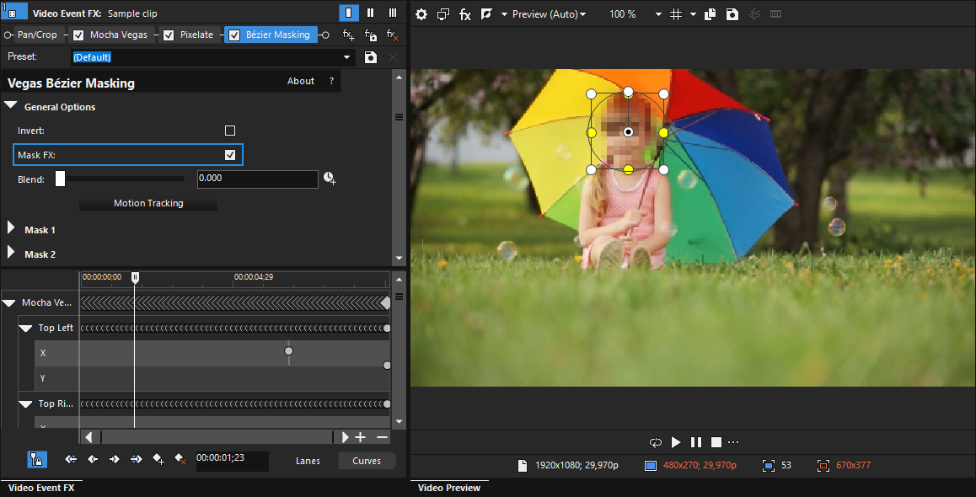Zoom out keyframe timeline with minus button
Viewport: 976px width, 497px height.
point(382,437)
